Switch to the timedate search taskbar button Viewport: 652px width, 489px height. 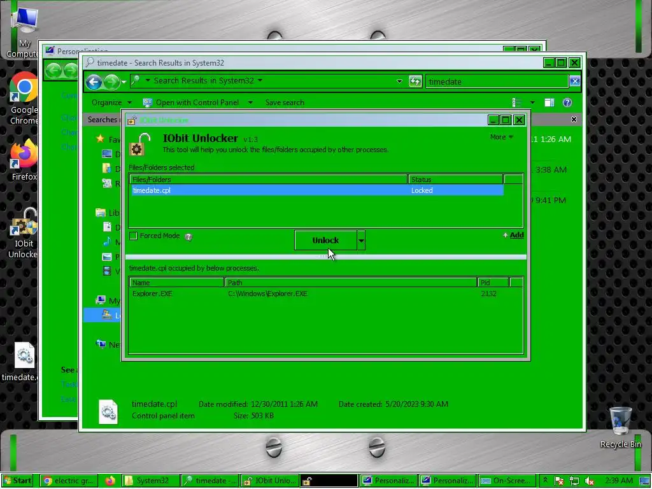pos(210,481)
